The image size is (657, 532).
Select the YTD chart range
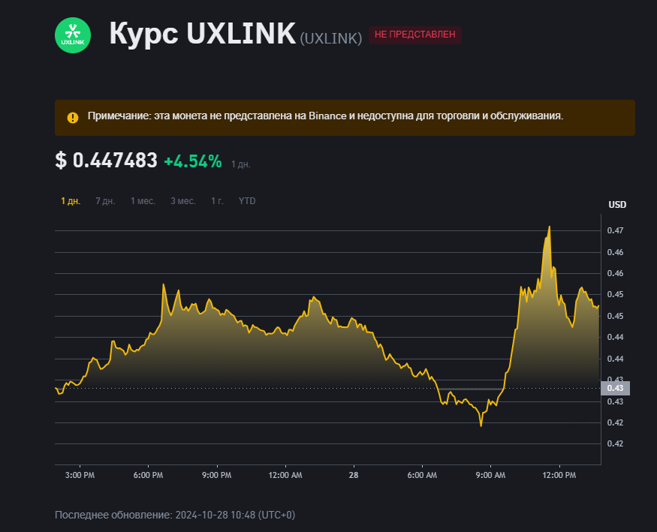tap(247, 201)
